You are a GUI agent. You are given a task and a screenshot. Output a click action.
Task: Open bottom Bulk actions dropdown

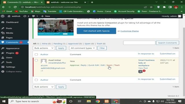tap(44, 87)
